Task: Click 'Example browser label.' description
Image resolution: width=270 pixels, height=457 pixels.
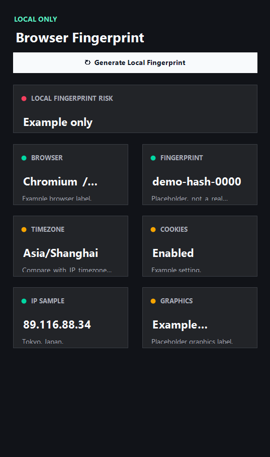Action: 57,199
